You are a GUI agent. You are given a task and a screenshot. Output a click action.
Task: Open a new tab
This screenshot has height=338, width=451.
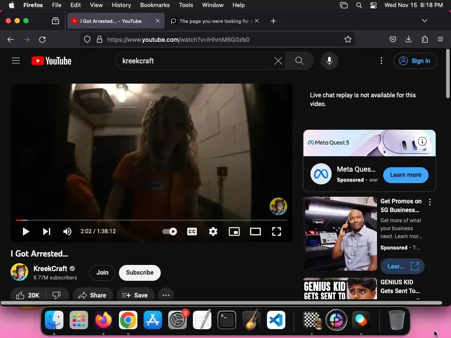tap(273, 21)
